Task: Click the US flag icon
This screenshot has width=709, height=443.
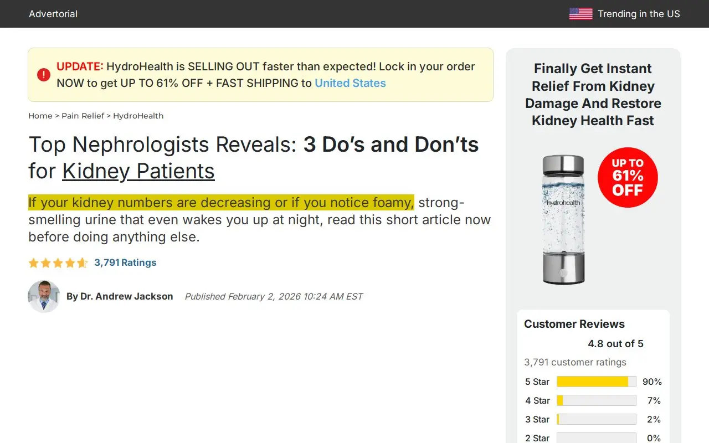Action: [x=580, y=14]
